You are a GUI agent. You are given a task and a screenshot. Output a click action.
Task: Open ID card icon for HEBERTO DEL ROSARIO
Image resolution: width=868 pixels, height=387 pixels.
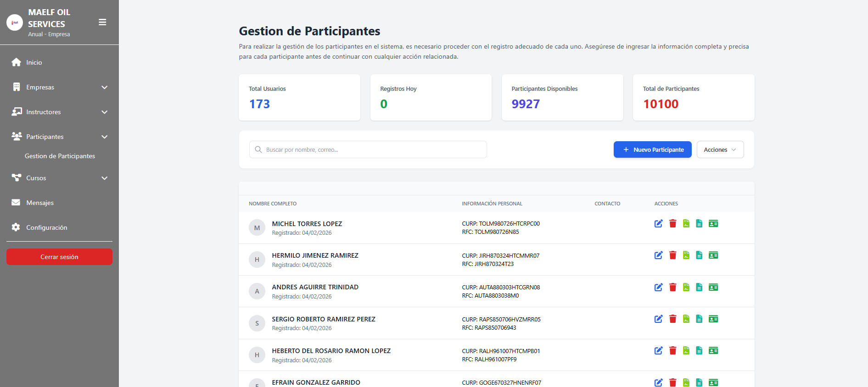713,351
